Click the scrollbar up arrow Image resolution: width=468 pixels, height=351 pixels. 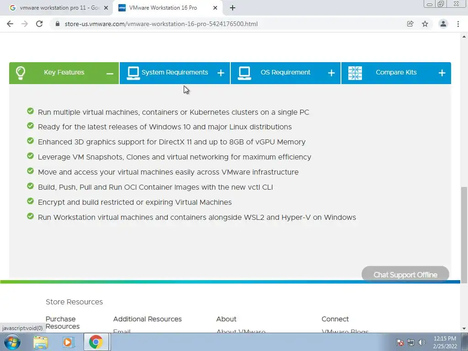[464, 37]
